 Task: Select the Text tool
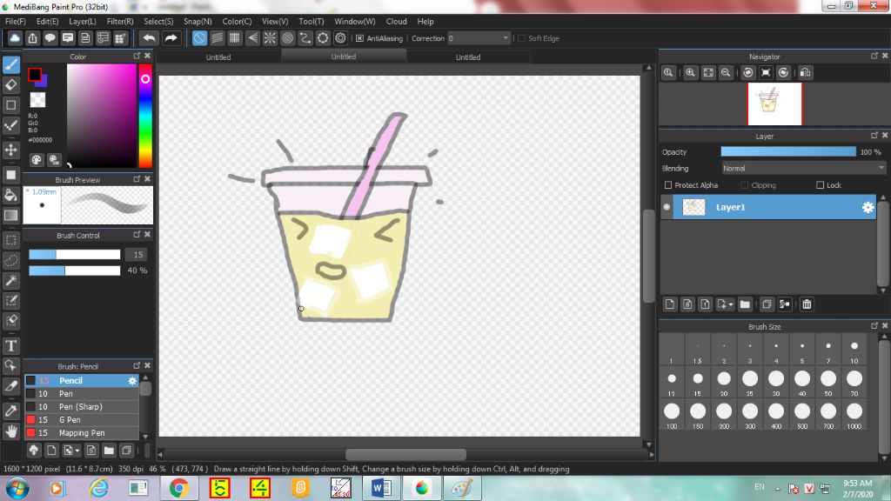coord(11,345)
